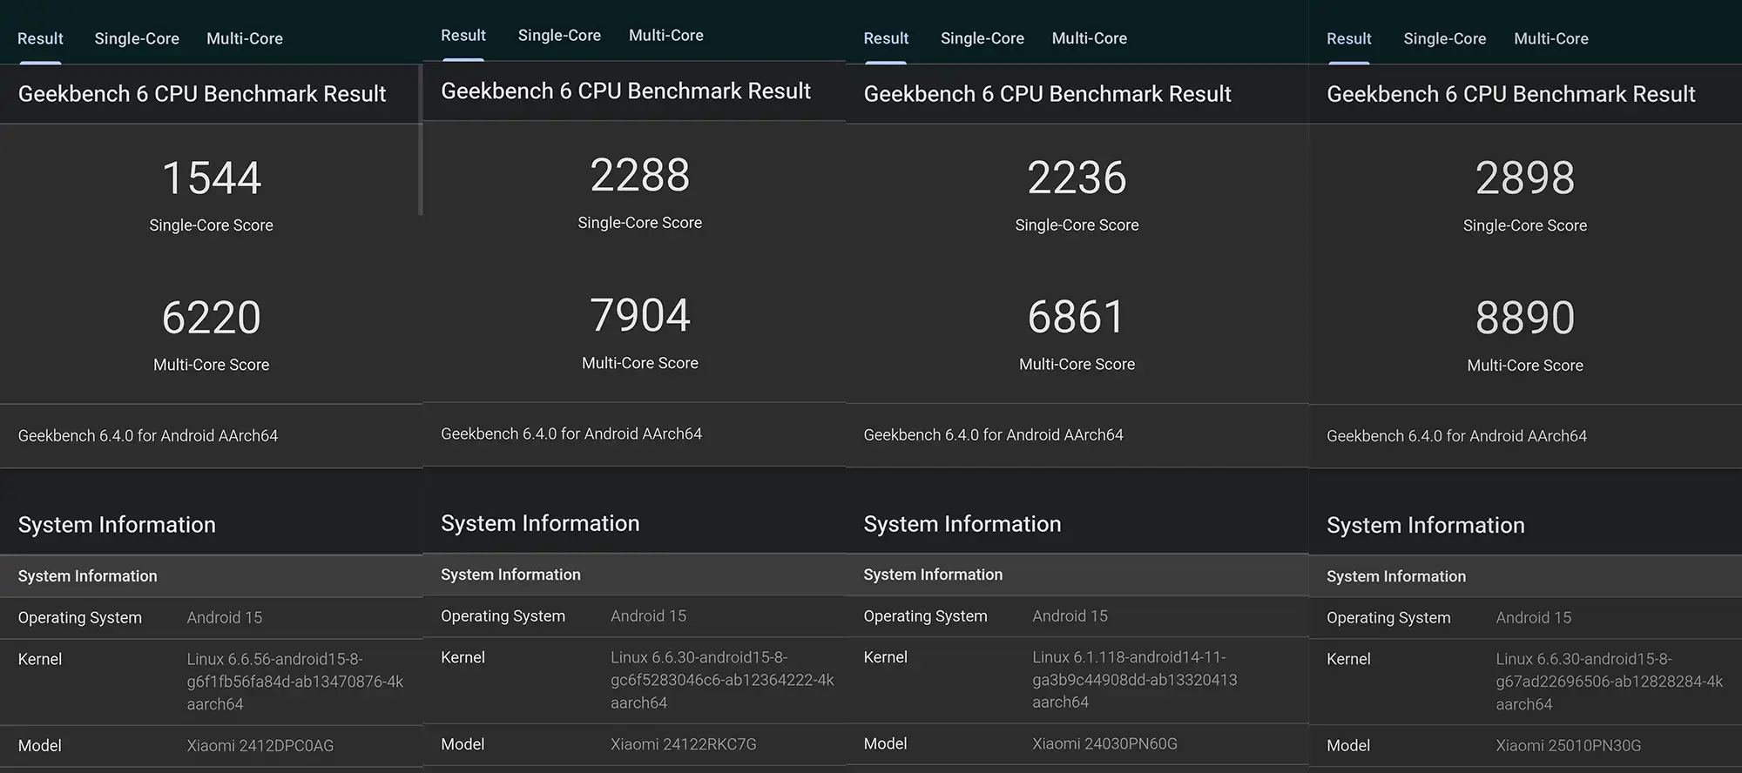View Multi-Core tab in the 2898 score panel

tap(1550, 38)
